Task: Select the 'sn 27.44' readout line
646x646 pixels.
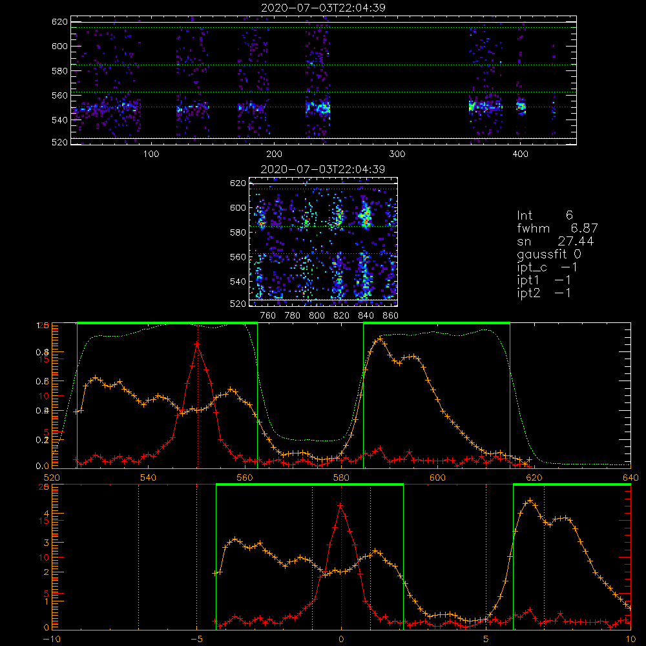Action: (x=556, y=241)
